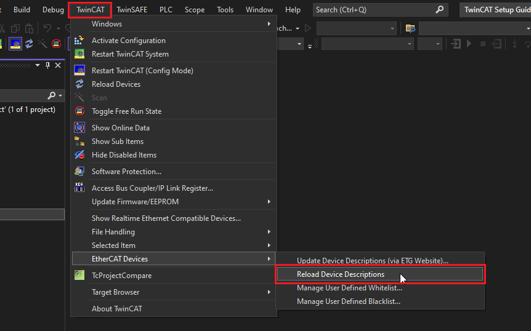Screen dimensions: 531x331
Task: Open the Scope menu
Action: pos(195,10)
